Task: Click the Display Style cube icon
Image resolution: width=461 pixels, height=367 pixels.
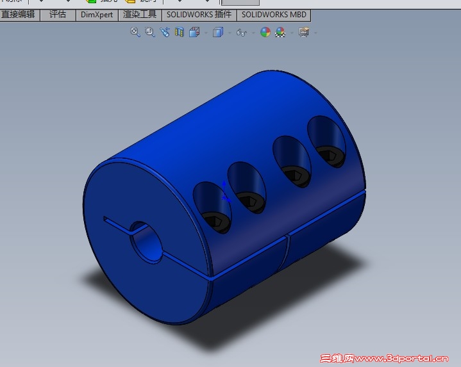Action: 218,32
